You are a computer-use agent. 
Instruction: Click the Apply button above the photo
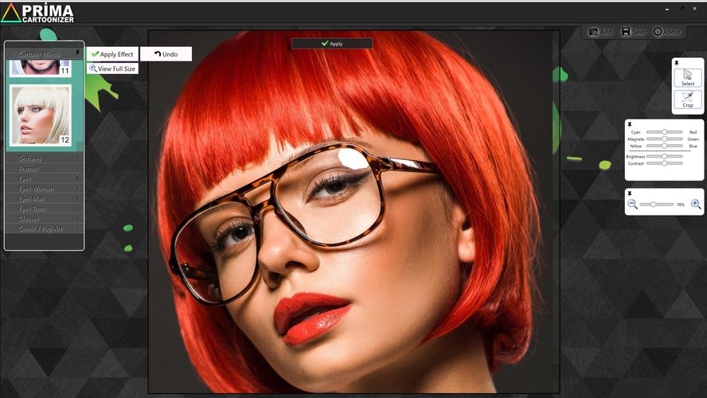[x=332, y=44]
